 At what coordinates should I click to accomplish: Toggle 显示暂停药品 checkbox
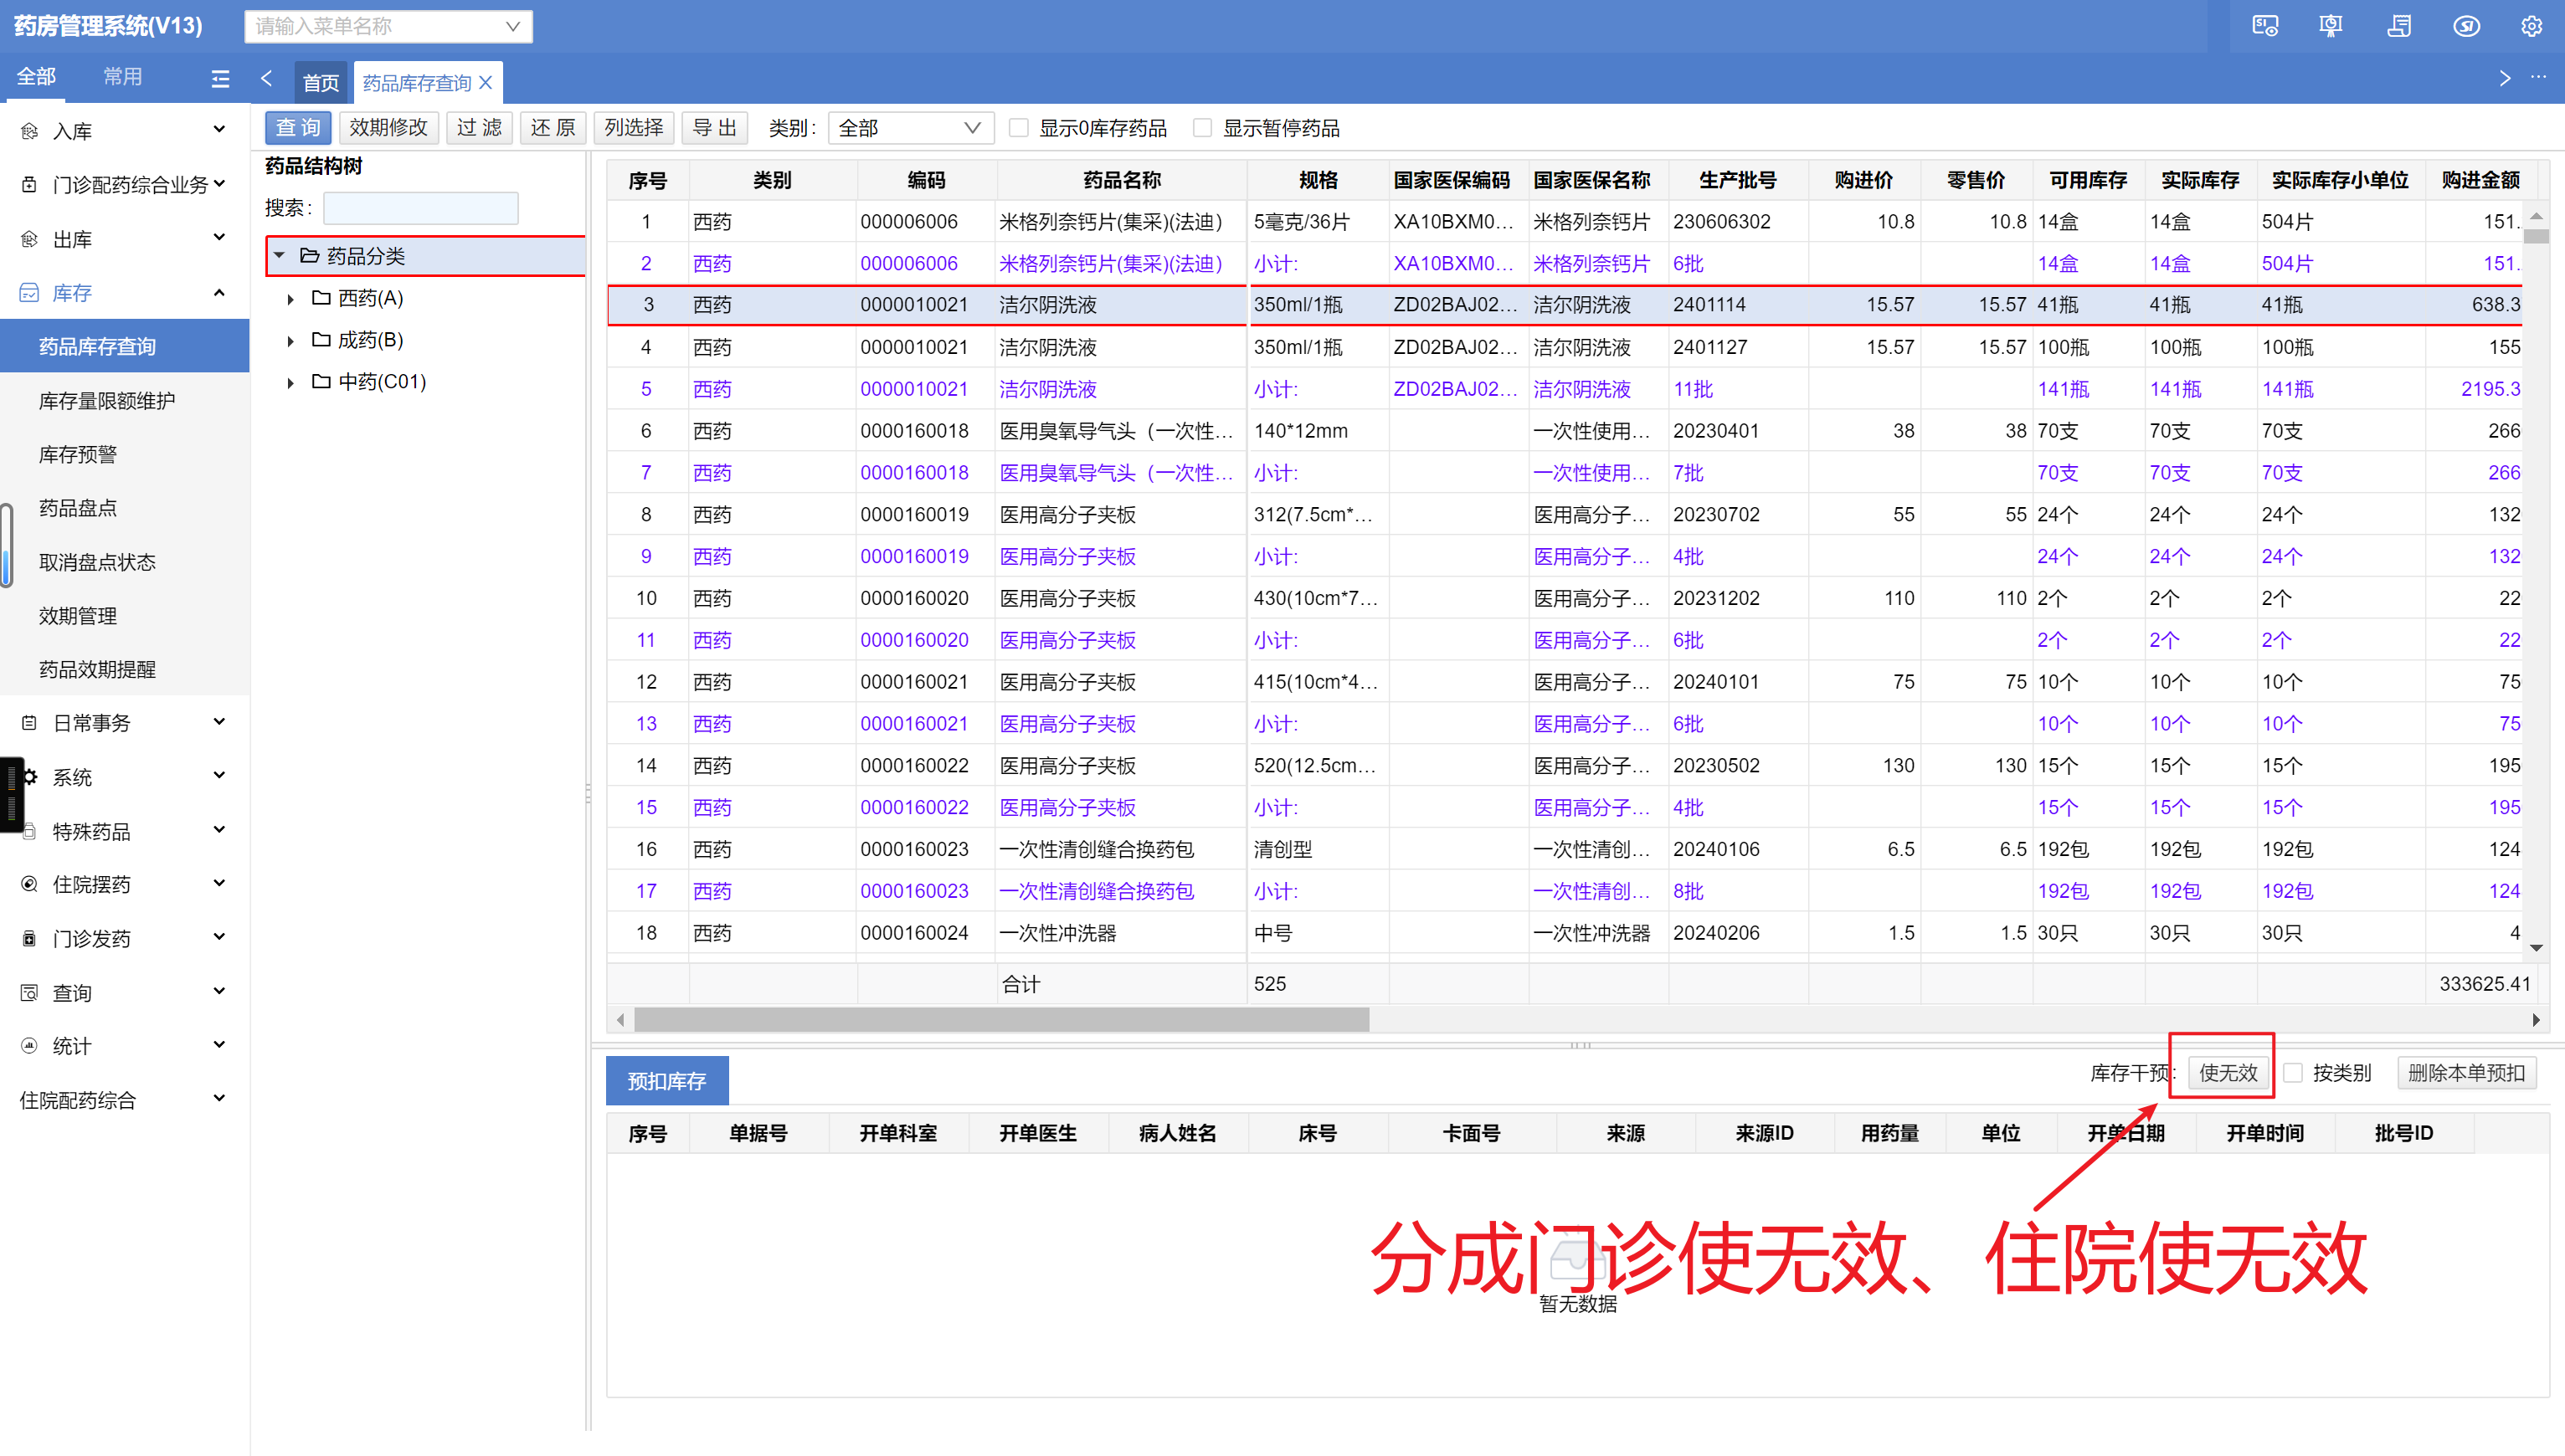(1202, 127)
